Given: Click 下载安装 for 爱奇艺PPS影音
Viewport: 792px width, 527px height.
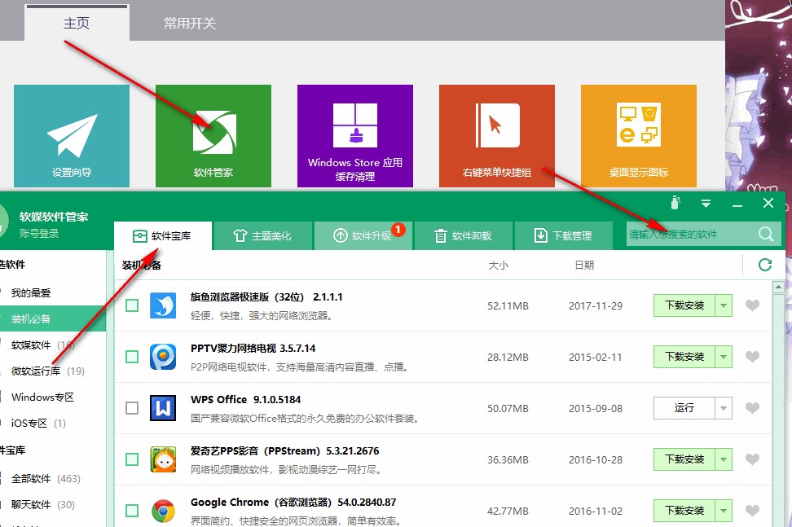Looking at the screenshot, I should pyautogui.click(x=687, y=459).
